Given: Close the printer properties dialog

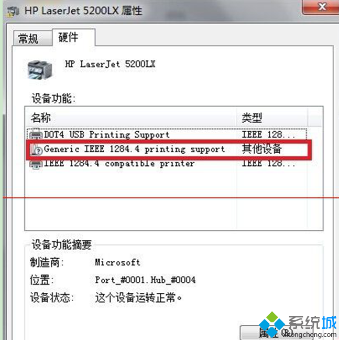Looking at the screenshot, I should tap(321, 7).
